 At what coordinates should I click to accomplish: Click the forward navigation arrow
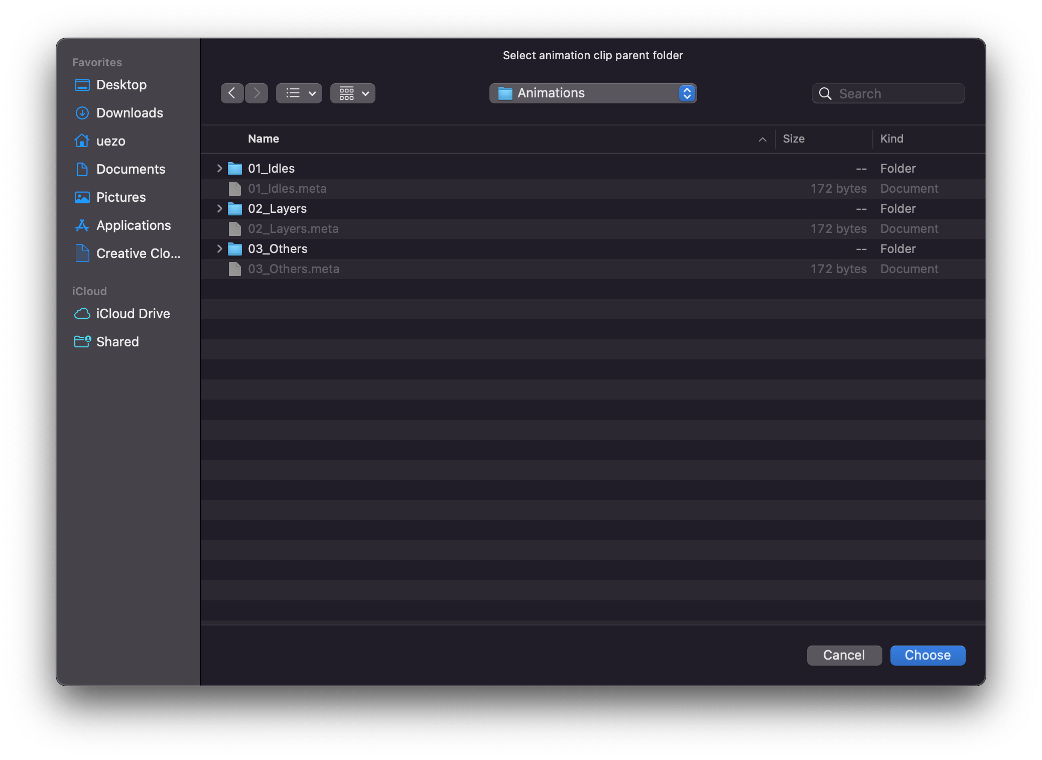[x=256, y=93]
